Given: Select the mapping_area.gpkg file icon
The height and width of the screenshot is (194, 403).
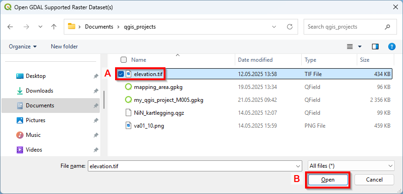Looking at the screenshot, I should (129, 87).
